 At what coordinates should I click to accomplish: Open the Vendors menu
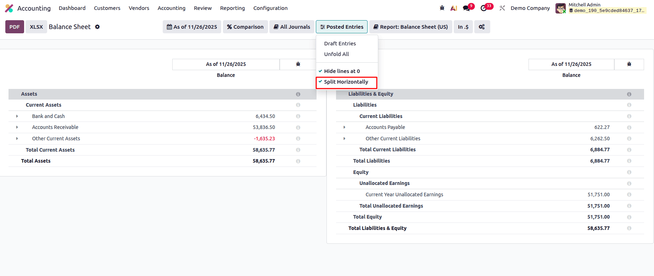[x=139, y=8]
